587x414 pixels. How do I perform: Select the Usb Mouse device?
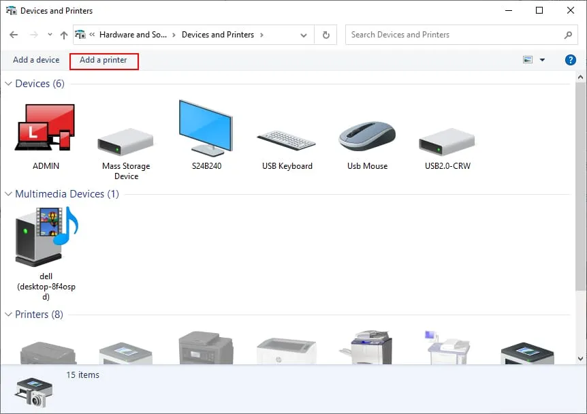point(366,136)
